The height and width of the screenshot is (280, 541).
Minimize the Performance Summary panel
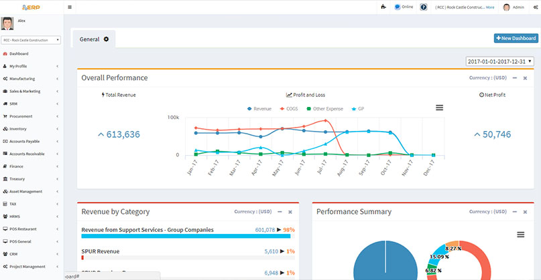pyautogui.click(x=515, y=212)
